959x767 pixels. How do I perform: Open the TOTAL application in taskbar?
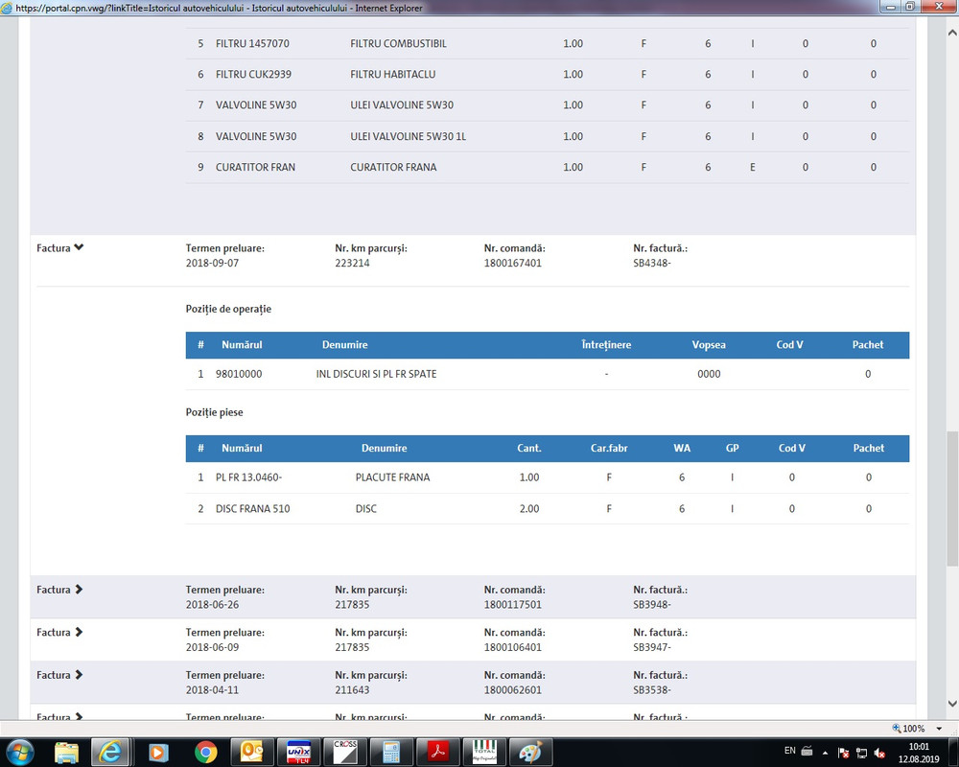[484, 752]
